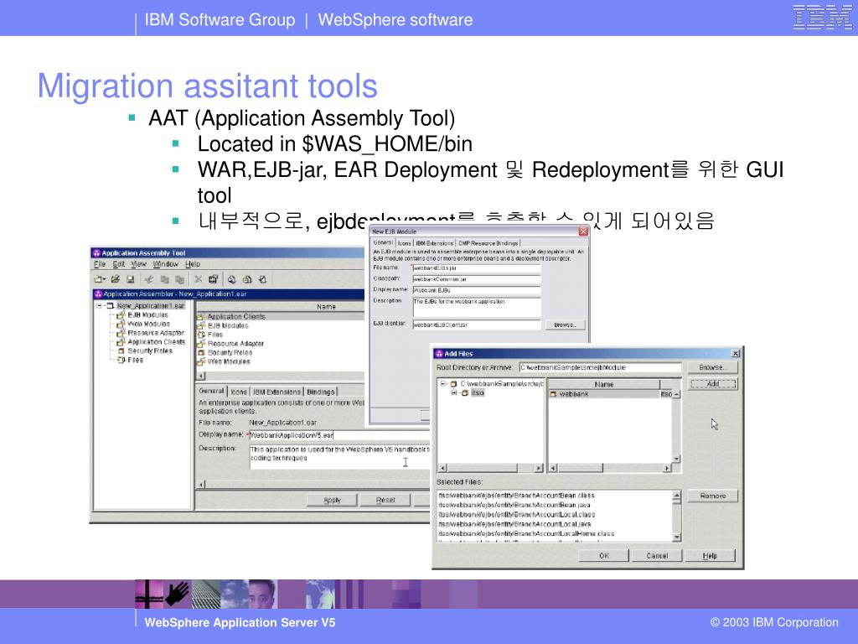Collapse the C:\webbankSample root node in Add Files
858x644 pixels.
(x=443, y=384)
